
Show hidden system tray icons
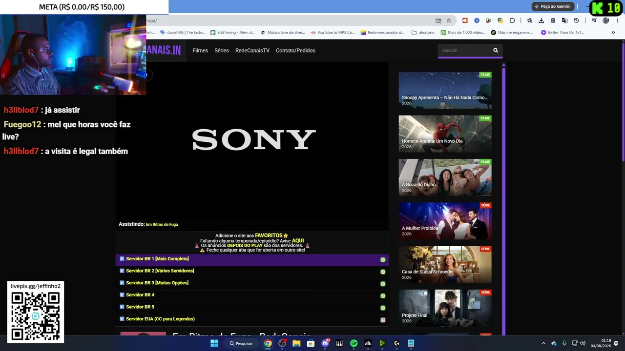point(543,343)
